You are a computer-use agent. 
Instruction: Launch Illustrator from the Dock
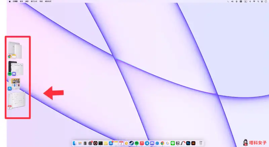tap(193, 143)
